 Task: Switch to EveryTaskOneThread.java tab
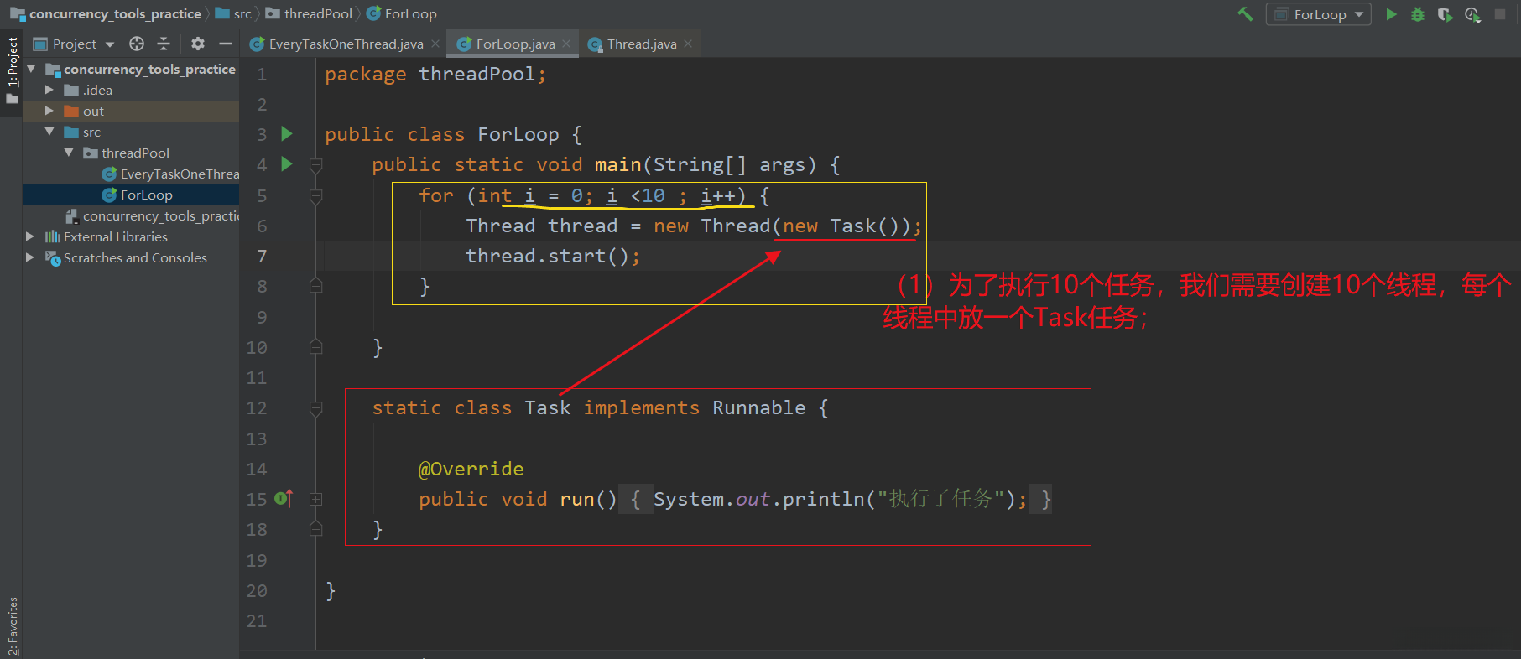pyautogui.click(x=346, y=44)
